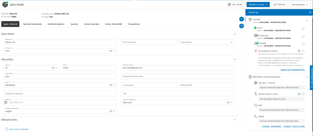Open the notes side icon below Check up
This screenshot has height=136, width=313.
click(x=241, y=26)
